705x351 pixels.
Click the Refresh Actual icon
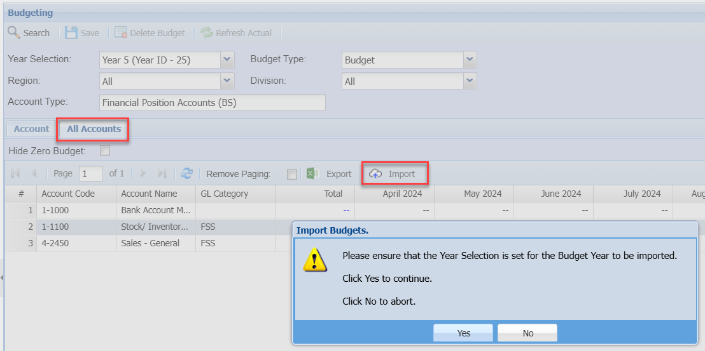click(x=206, y=32)
